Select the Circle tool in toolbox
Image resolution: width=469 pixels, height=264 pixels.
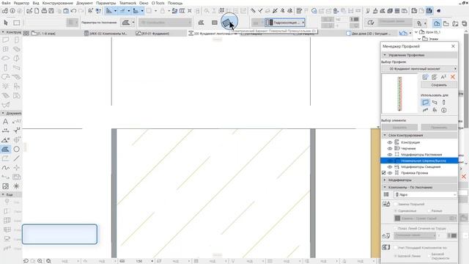pos(16,149)
